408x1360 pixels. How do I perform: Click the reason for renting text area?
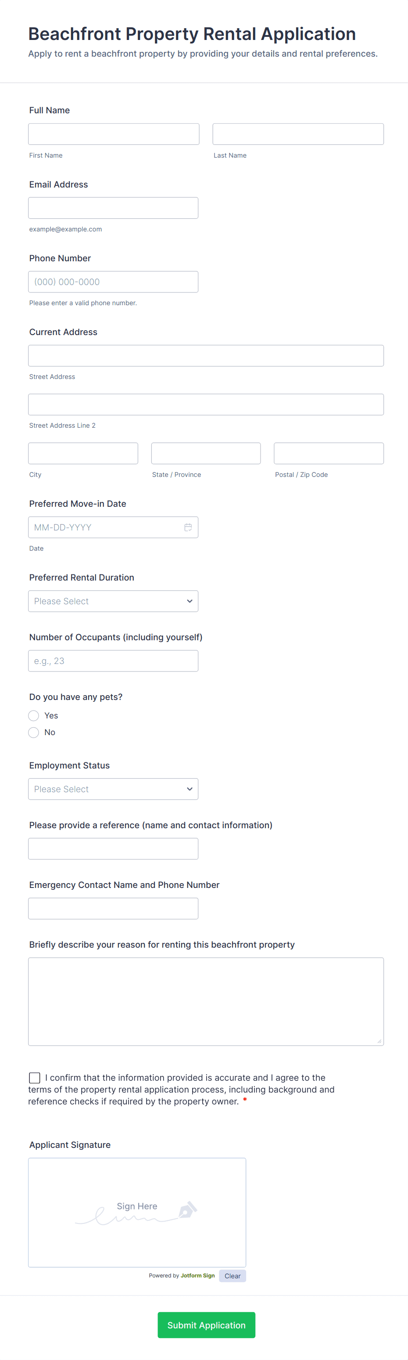click(x=206, y=1001)
